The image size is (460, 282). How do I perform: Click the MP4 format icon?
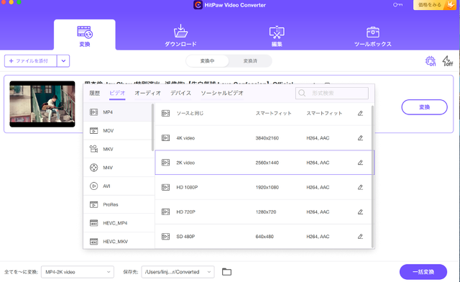click(93, 112)
